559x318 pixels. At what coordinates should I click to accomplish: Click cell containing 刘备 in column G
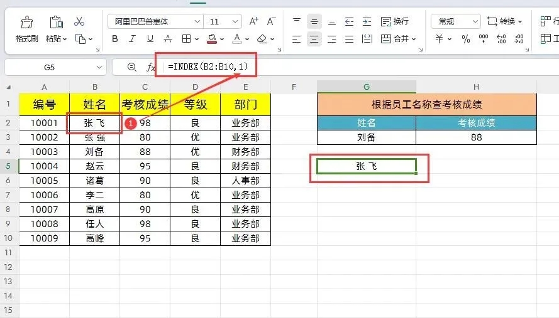tap(367, 137)
